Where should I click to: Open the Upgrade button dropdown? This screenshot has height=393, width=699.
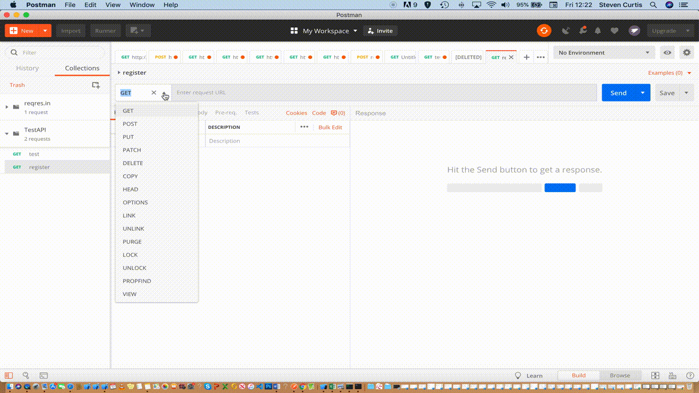670,31
